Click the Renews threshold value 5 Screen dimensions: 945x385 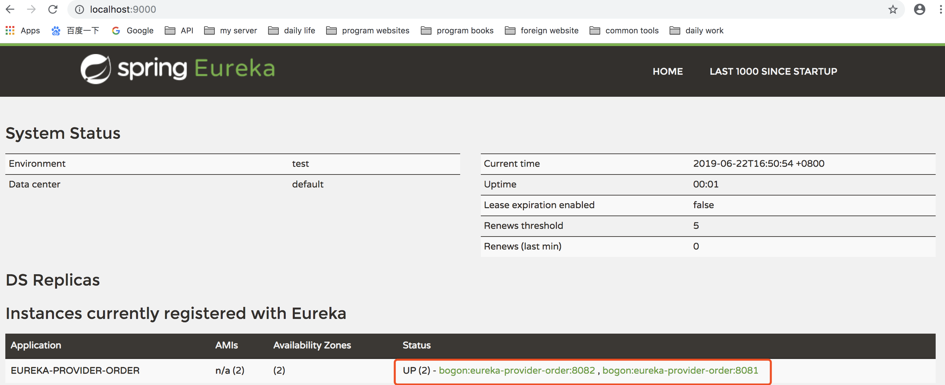[x=696, y=226]
